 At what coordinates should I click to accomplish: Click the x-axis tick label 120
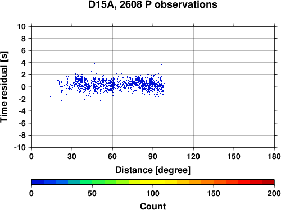click(193, 156)
